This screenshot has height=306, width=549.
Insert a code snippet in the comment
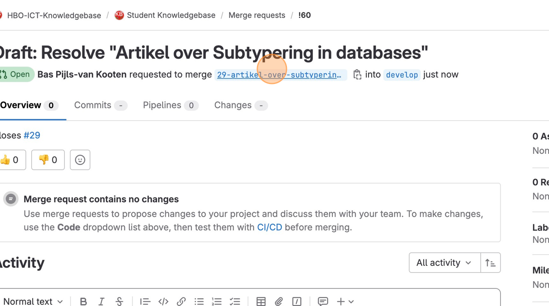[x=163, y=301]
